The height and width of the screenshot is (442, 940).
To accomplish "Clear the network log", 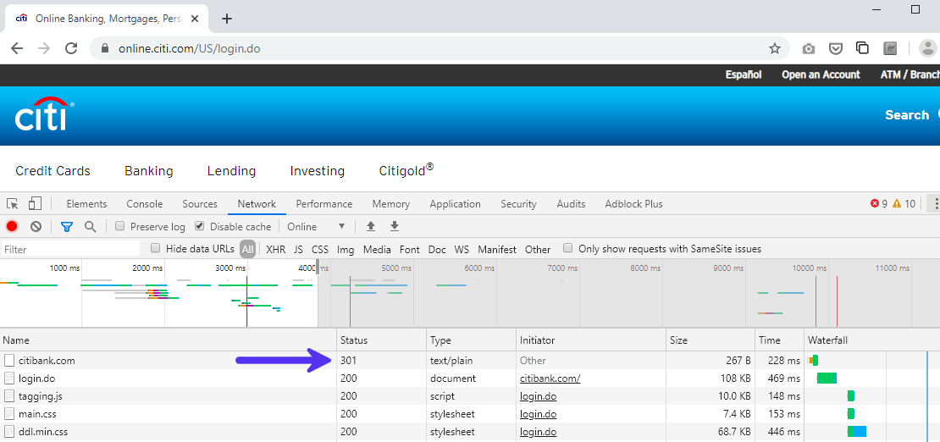I will (x=36, y=227).
